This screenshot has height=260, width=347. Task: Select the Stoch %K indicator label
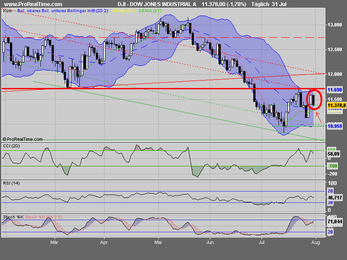click(13, 217)
